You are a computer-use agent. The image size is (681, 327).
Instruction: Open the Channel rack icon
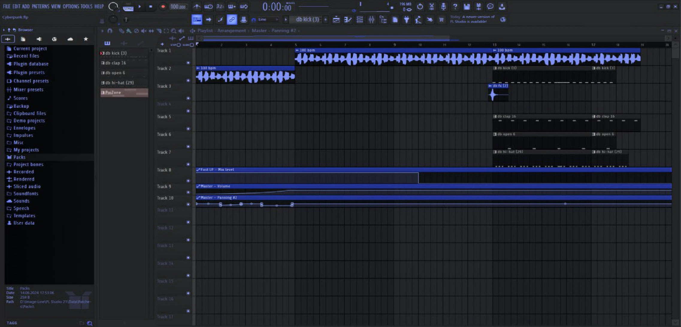pos(360,20)
